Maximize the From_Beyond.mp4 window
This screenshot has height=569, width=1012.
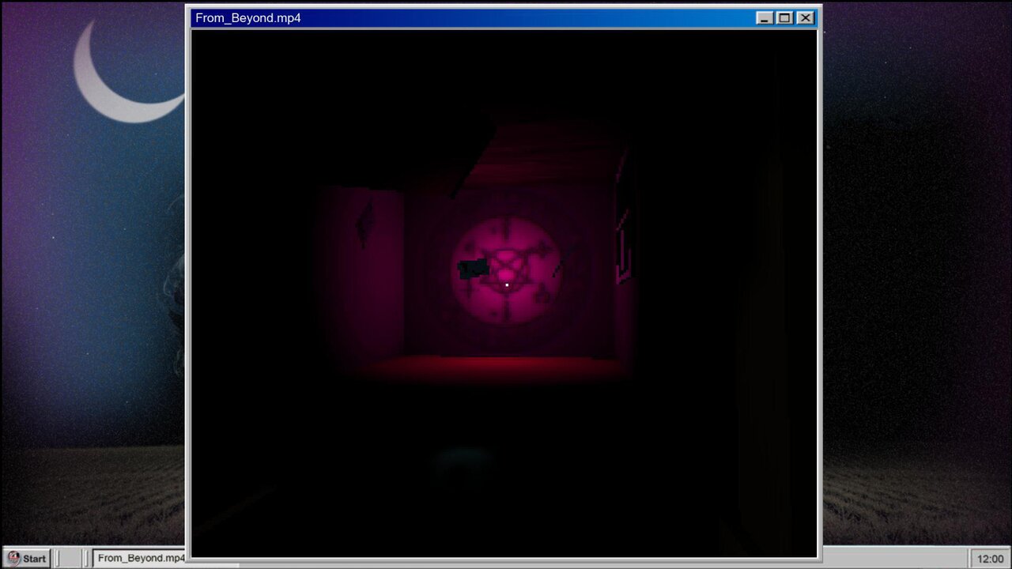click(784, 17)
